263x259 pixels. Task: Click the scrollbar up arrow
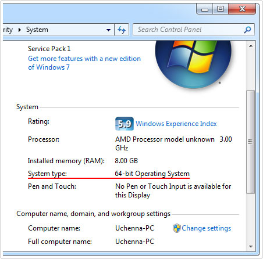pyautogui.click(x=251, y=46)
